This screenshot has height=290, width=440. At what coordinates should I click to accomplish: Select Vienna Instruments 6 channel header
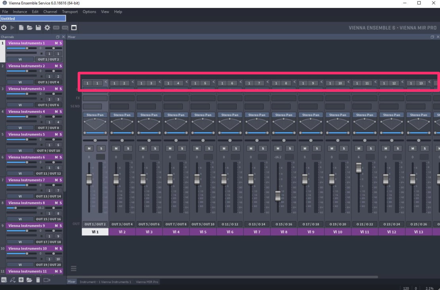tap(27, 157)
